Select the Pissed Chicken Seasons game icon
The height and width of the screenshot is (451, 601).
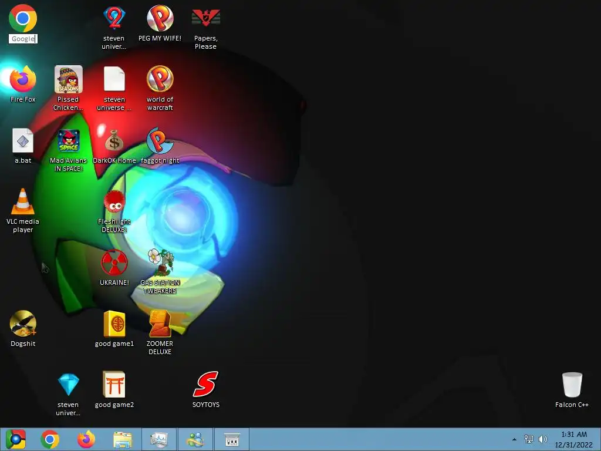point(69,79)
